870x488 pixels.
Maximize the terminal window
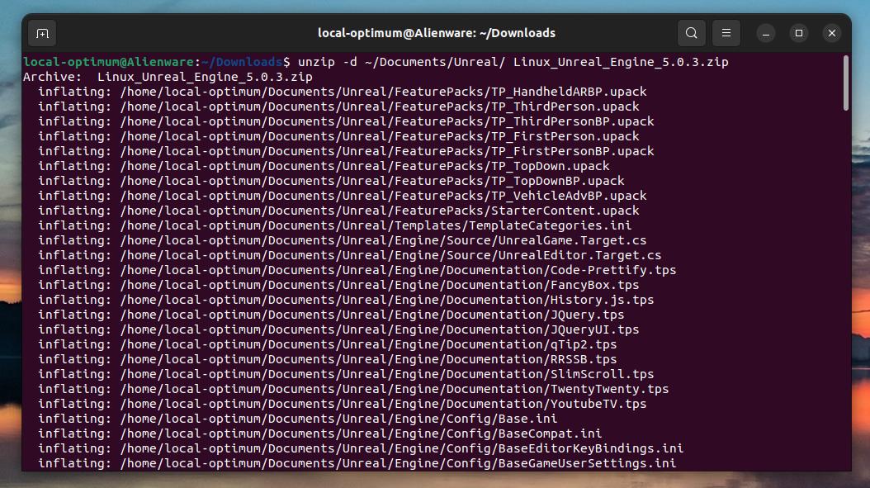(798, 33)
